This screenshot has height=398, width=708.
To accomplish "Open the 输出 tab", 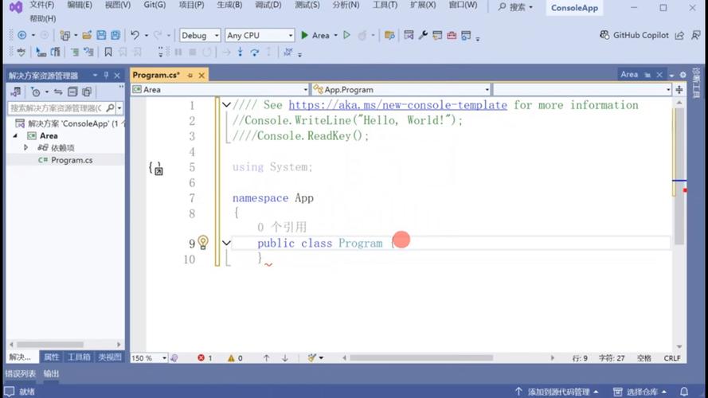I will click(x=52, y=373).
